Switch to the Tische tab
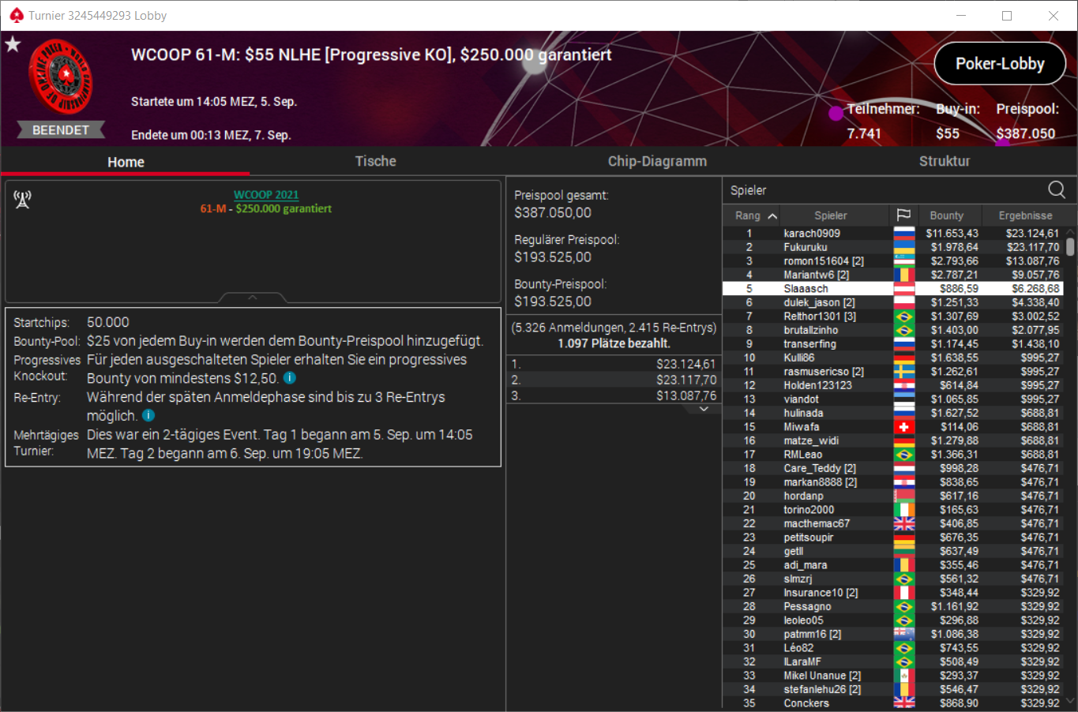1078x712 pixels. [376, 161]
